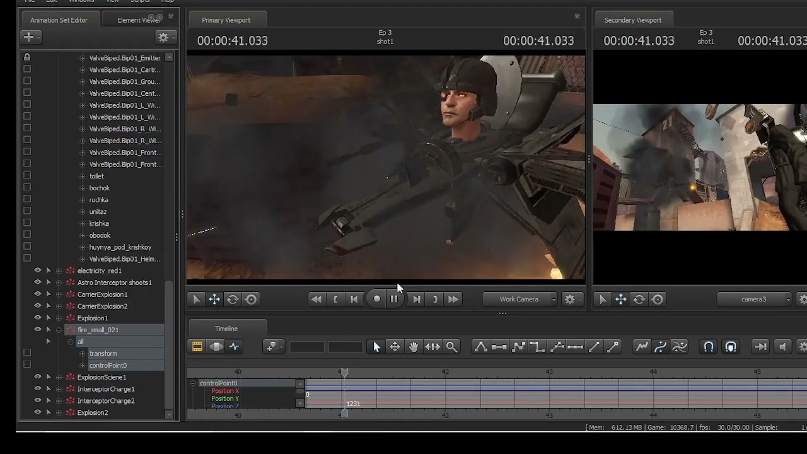807x454 pixels.
Task: Select the timeline zoom magnifier tool
Action: click(x=451, y=347)
